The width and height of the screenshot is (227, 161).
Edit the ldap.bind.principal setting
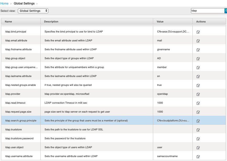tap(198, 32)
